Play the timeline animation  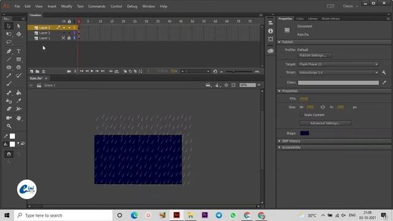click(92, 71)
